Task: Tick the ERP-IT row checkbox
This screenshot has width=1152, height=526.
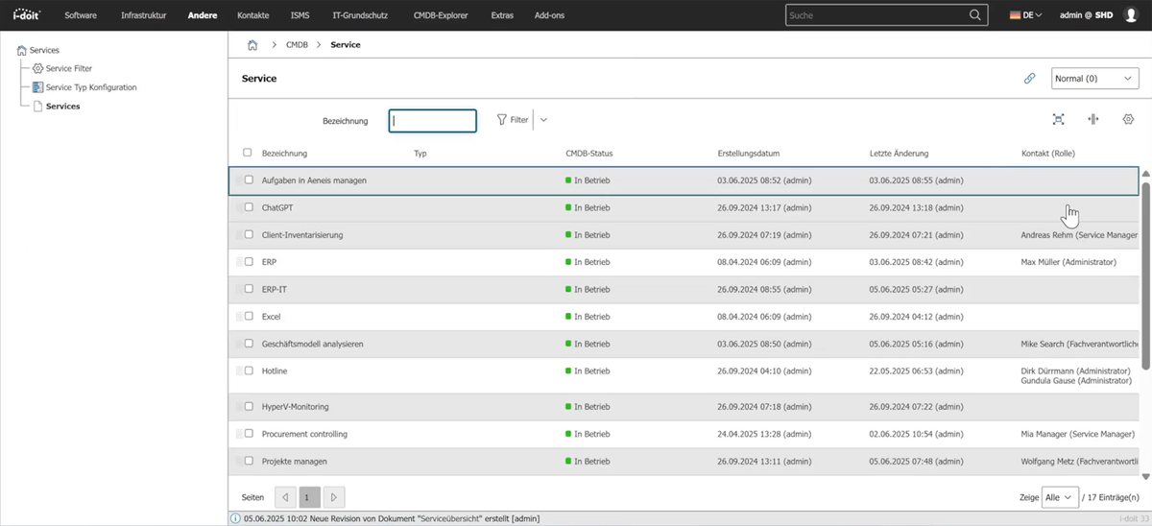Action: [249, 288]
